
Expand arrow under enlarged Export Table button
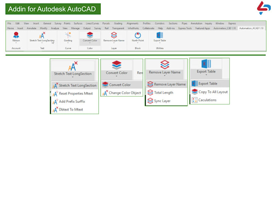point(206,75)
